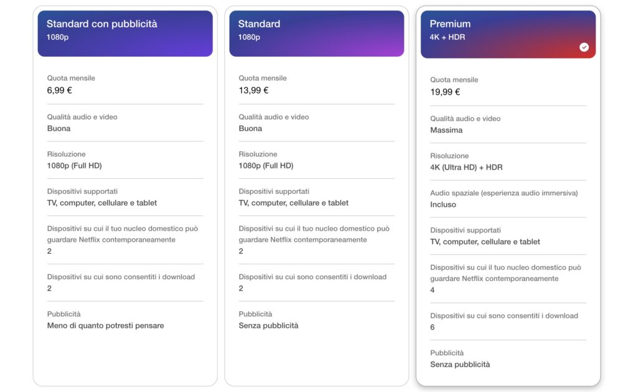This screenshot has width=638, height=392.
Task: Click Senza pubblicità in the Standard card
Action: click(x=269, y=326)
